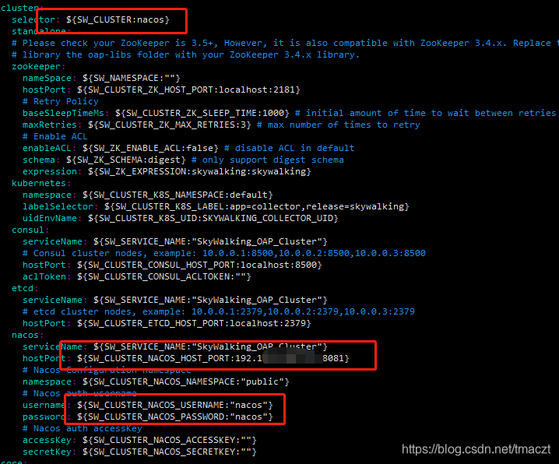Click the accessKey line
This screenshot has width=559, height=464.
[x=140, y=440]
